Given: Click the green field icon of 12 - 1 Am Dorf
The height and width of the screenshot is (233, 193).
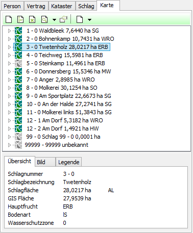Looking at the screenshot, I should 18,120.
